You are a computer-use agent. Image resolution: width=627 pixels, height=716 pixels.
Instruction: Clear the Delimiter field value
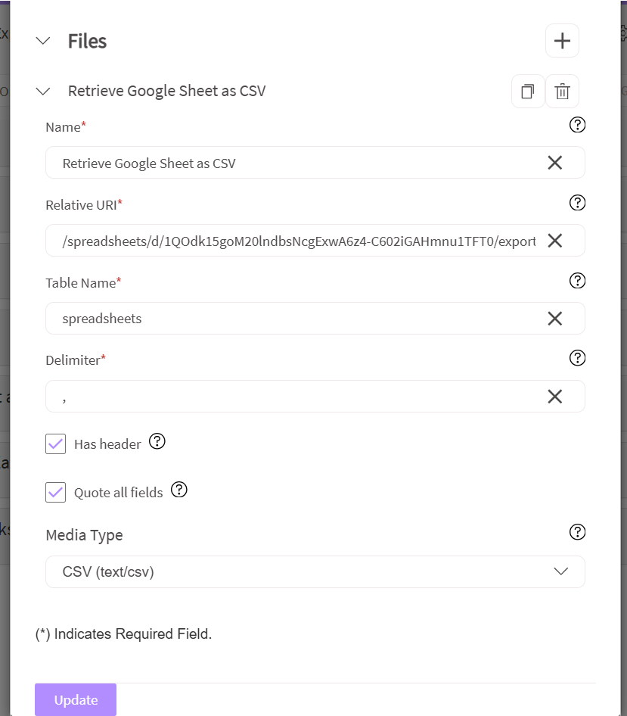pyautogui.click(x=554, y=397)
